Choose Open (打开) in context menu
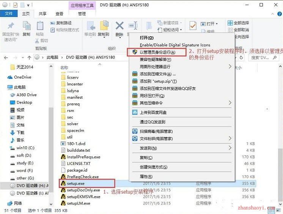Viewport: 283px width, 214px height. [182, 38]
